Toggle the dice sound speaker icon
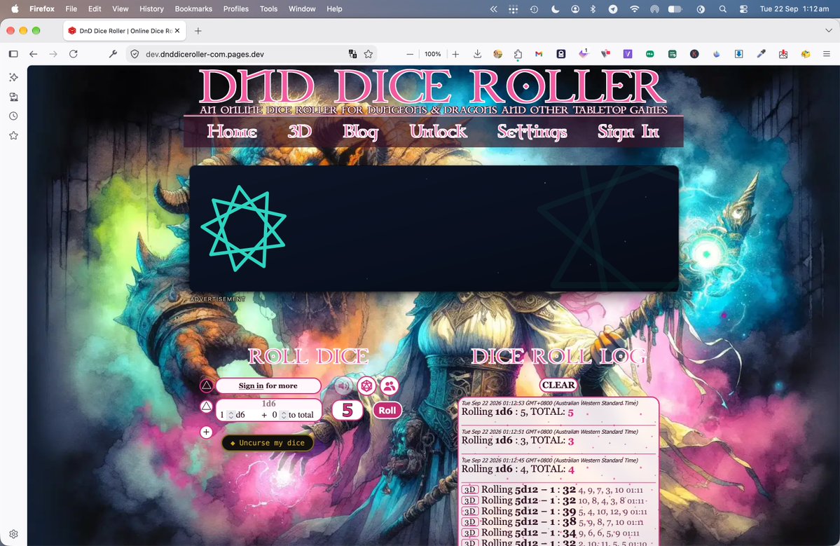Screen dimensions: 840x546 [344, 385]
